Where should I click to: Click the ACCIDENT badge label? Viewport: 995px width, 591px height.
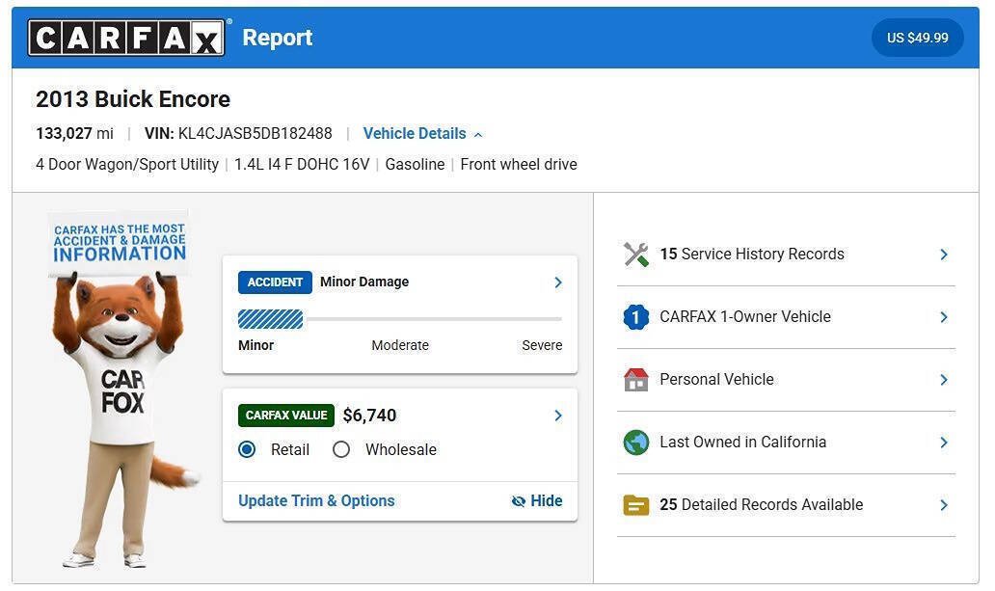[275, 282]
